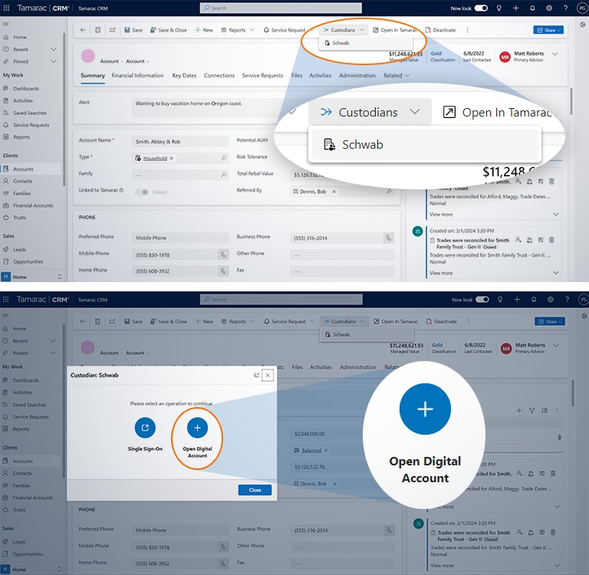Open the app launcher grid in upper screenshot
Image resolution: width=589 pixels, height=575 pixels.
click(x=6, y=8)
